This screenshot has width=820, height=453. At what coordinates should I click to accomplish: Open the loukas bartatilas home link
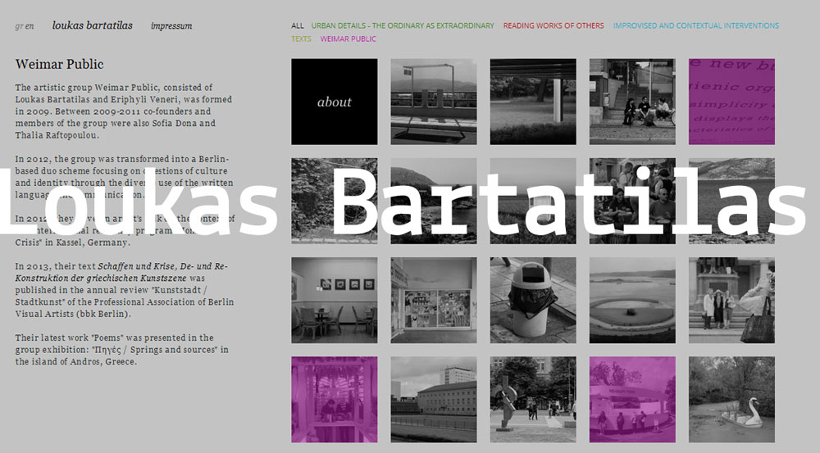point(93,25)
